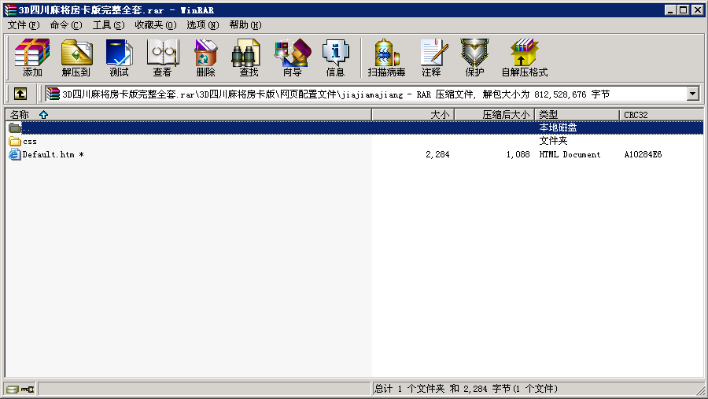Image resolution: width=708 pixels, height=399 pixels.
Task: Open the Tools (工具) menu
Action: click(x=108, y=25)
